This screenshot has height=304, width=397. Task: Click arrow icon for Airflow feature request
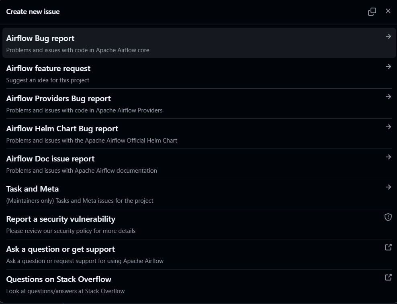tap(388, 67)
